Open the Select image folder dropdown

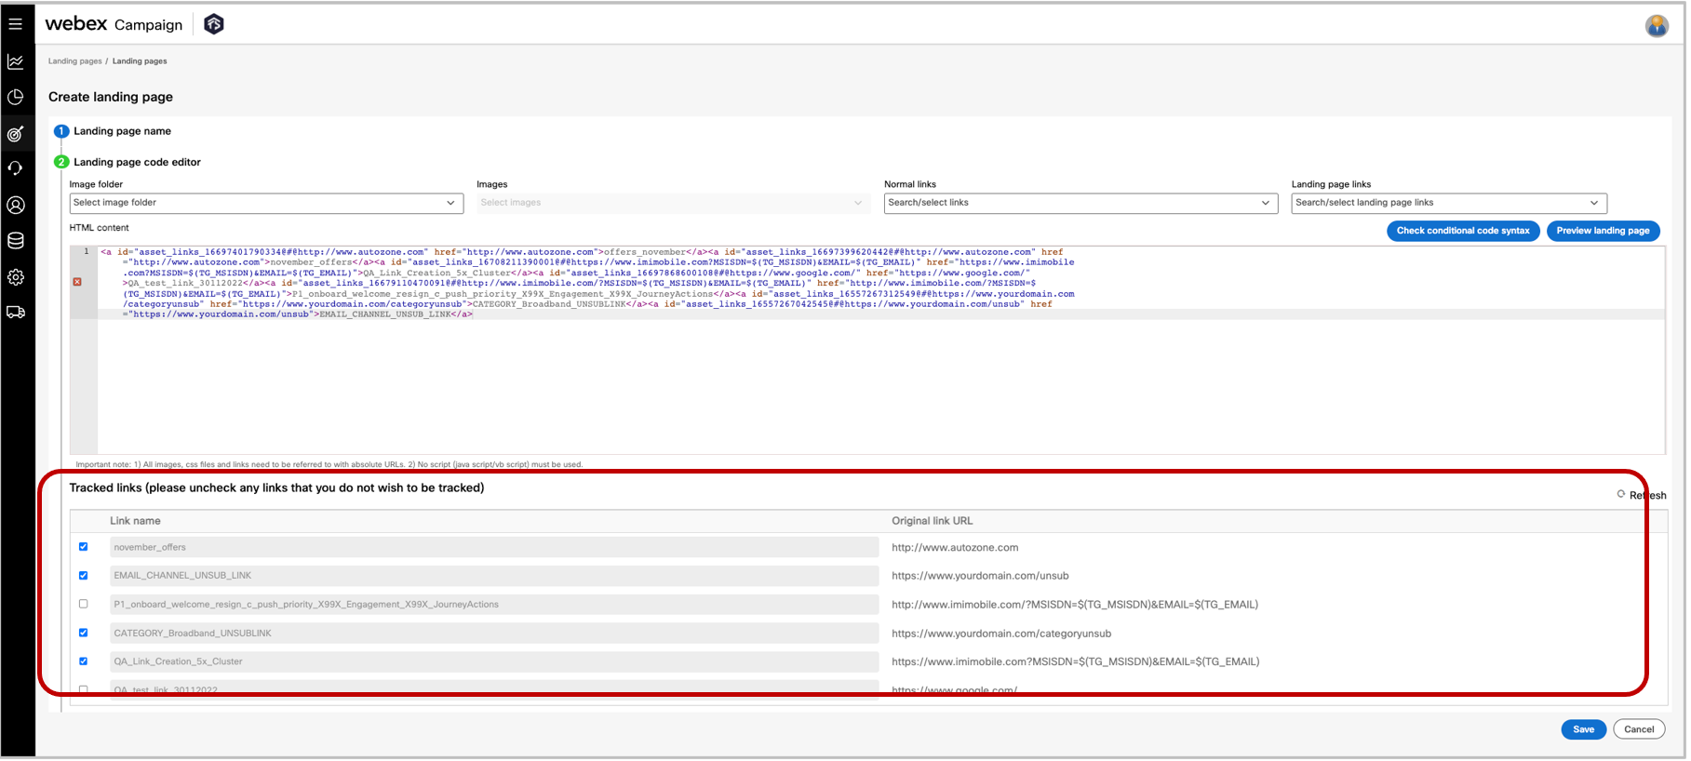pos(266,203)
